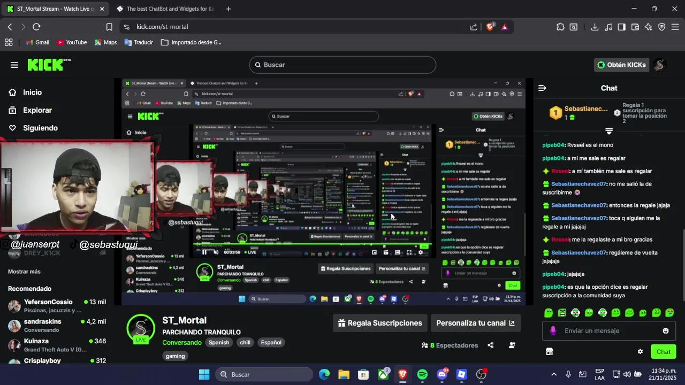Go to Siguiendo in sidebar

[33, 128]
